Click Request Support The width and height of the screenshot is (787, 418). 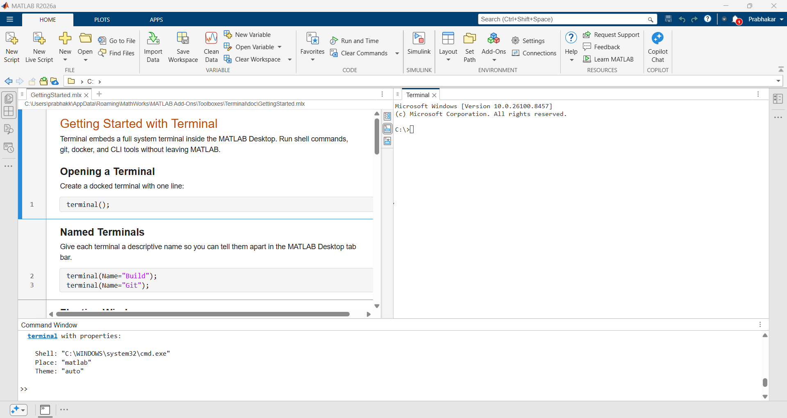pos(611,34)
